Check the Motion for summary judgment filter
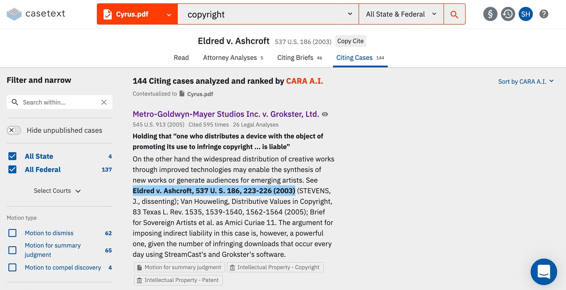This screenshot has width=566, height=290. coord(12,250)
